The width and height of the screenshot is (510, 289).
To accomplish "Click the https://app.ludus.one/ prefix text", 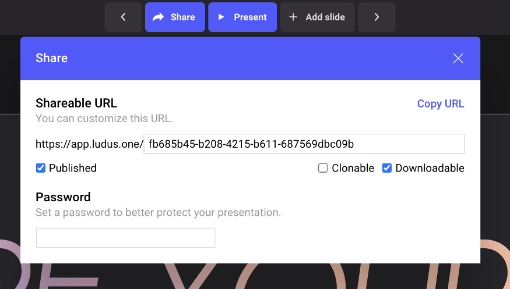I will (89, 144).
